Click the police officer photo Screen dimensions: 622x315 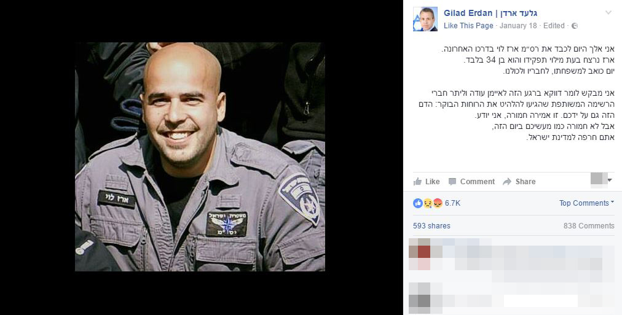[x=200, y=157]
